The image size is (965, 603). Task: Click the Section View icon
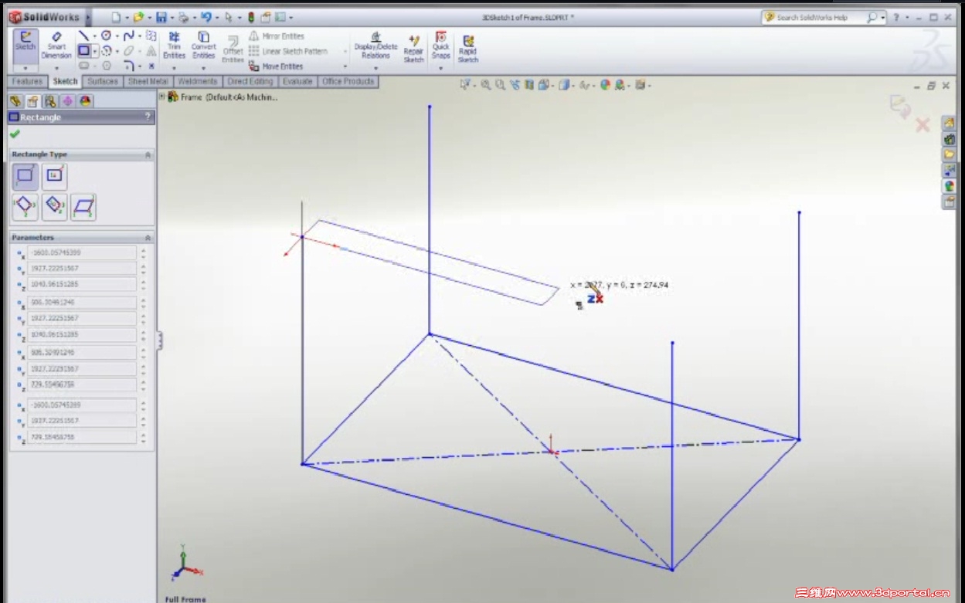tap(530, 86)
